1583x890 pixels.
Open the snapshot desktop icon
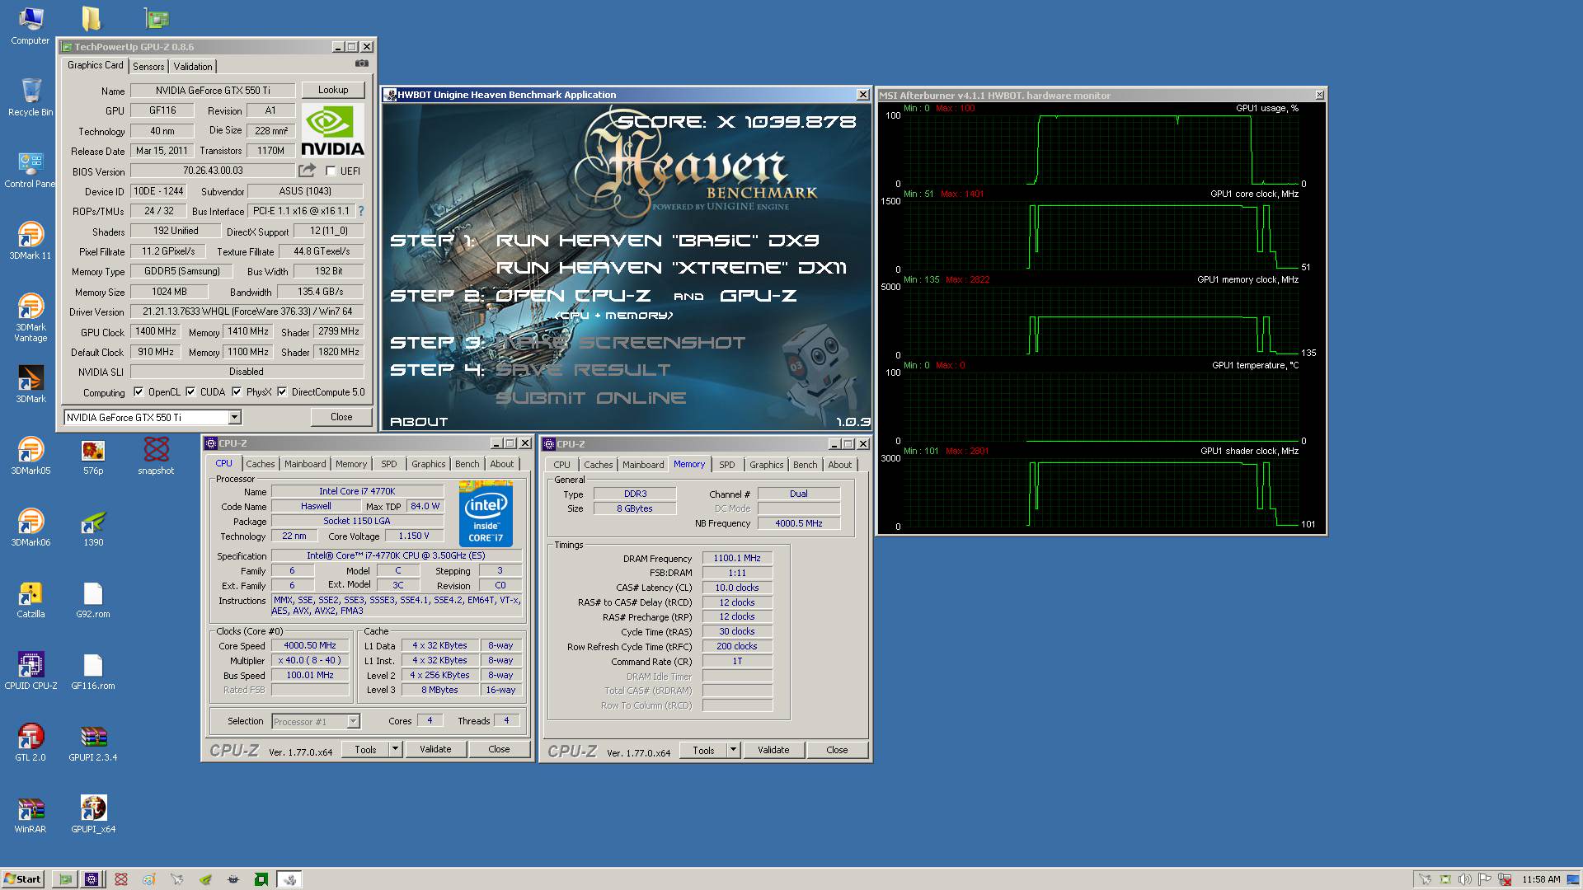156,456
